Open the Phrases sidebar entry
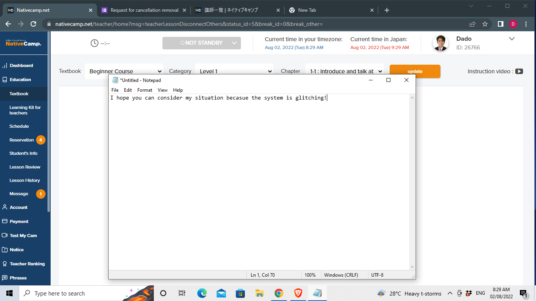Screen dimensions: 536x301 click(x=18, y=278)
